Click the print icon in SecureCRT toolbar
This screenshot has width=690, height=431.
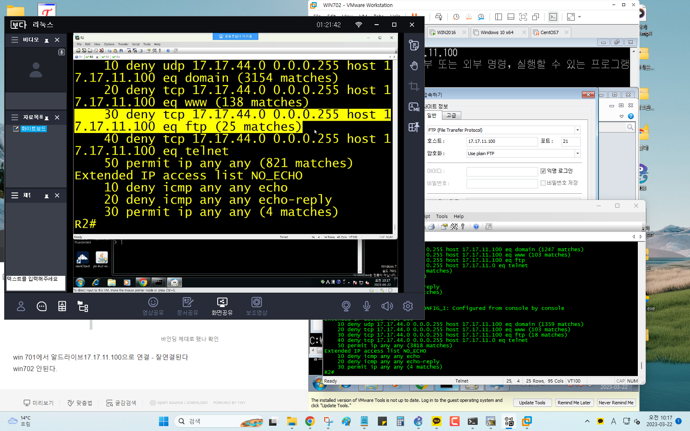[431, 227]
